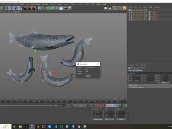Open the Tags menu in Object Manager

point(150,7)
